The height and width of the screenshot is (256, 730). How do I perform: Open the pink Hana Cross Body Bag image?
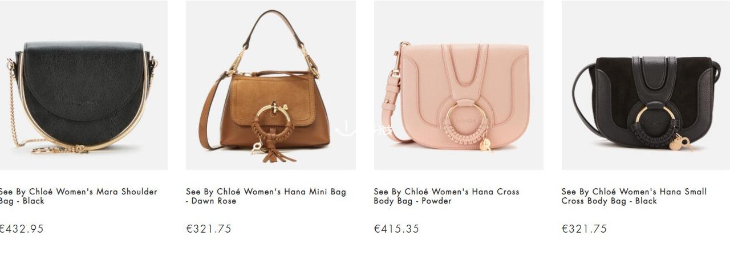pos(459,85)
